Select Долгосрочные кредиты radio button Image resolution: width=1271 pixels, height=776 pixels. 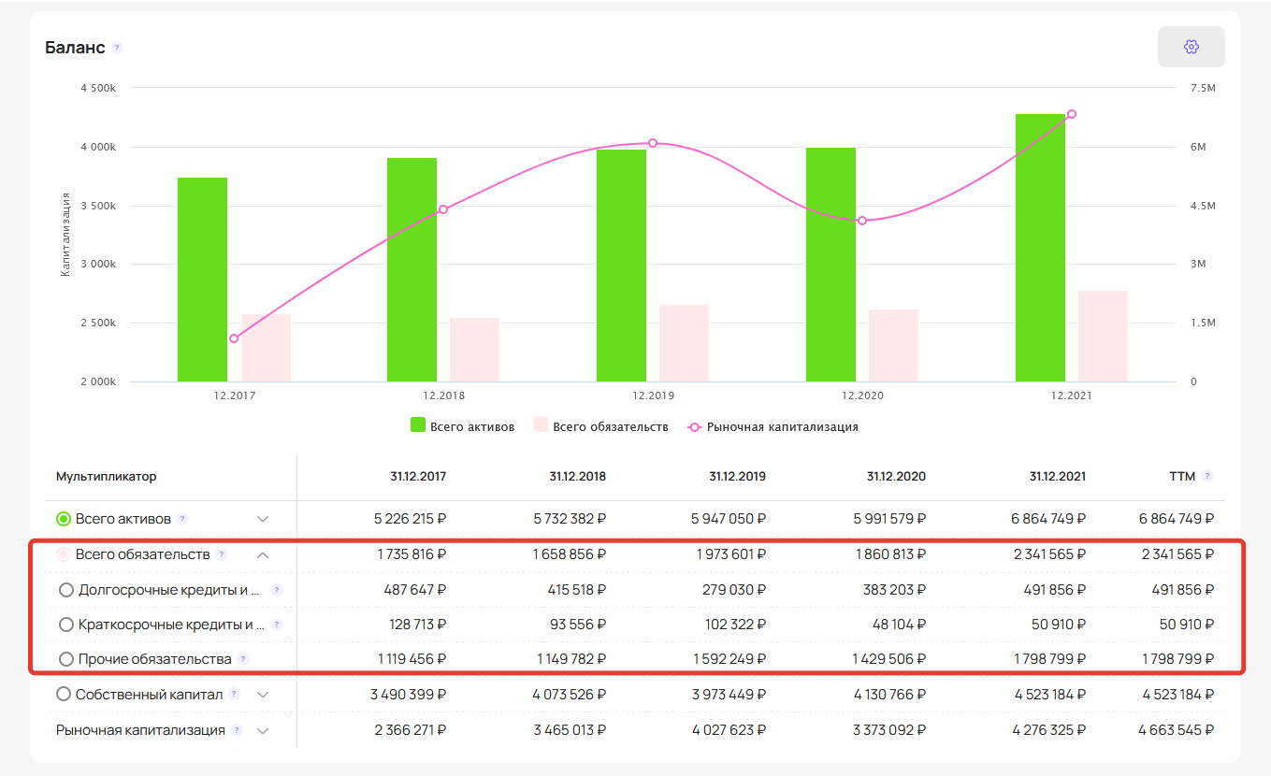click(66, 590)
